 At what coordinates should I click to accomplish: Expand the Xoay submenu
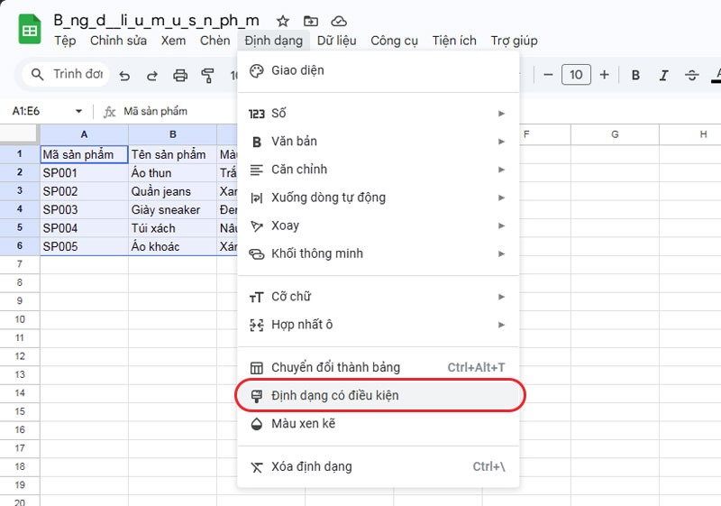coord(378,225)
